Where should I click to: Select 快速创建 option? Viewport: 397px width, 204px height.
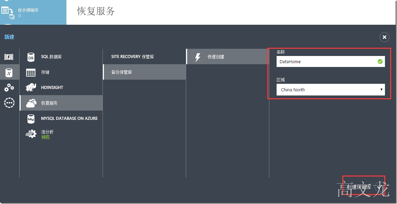click(227, 57)
